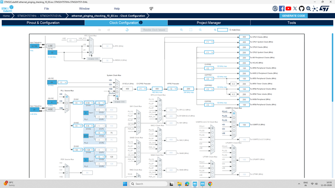Screen dimensions: 335x188
Task: Open File Explorer from taskbar
Action: pyautogui.click(x=179, y=184)
